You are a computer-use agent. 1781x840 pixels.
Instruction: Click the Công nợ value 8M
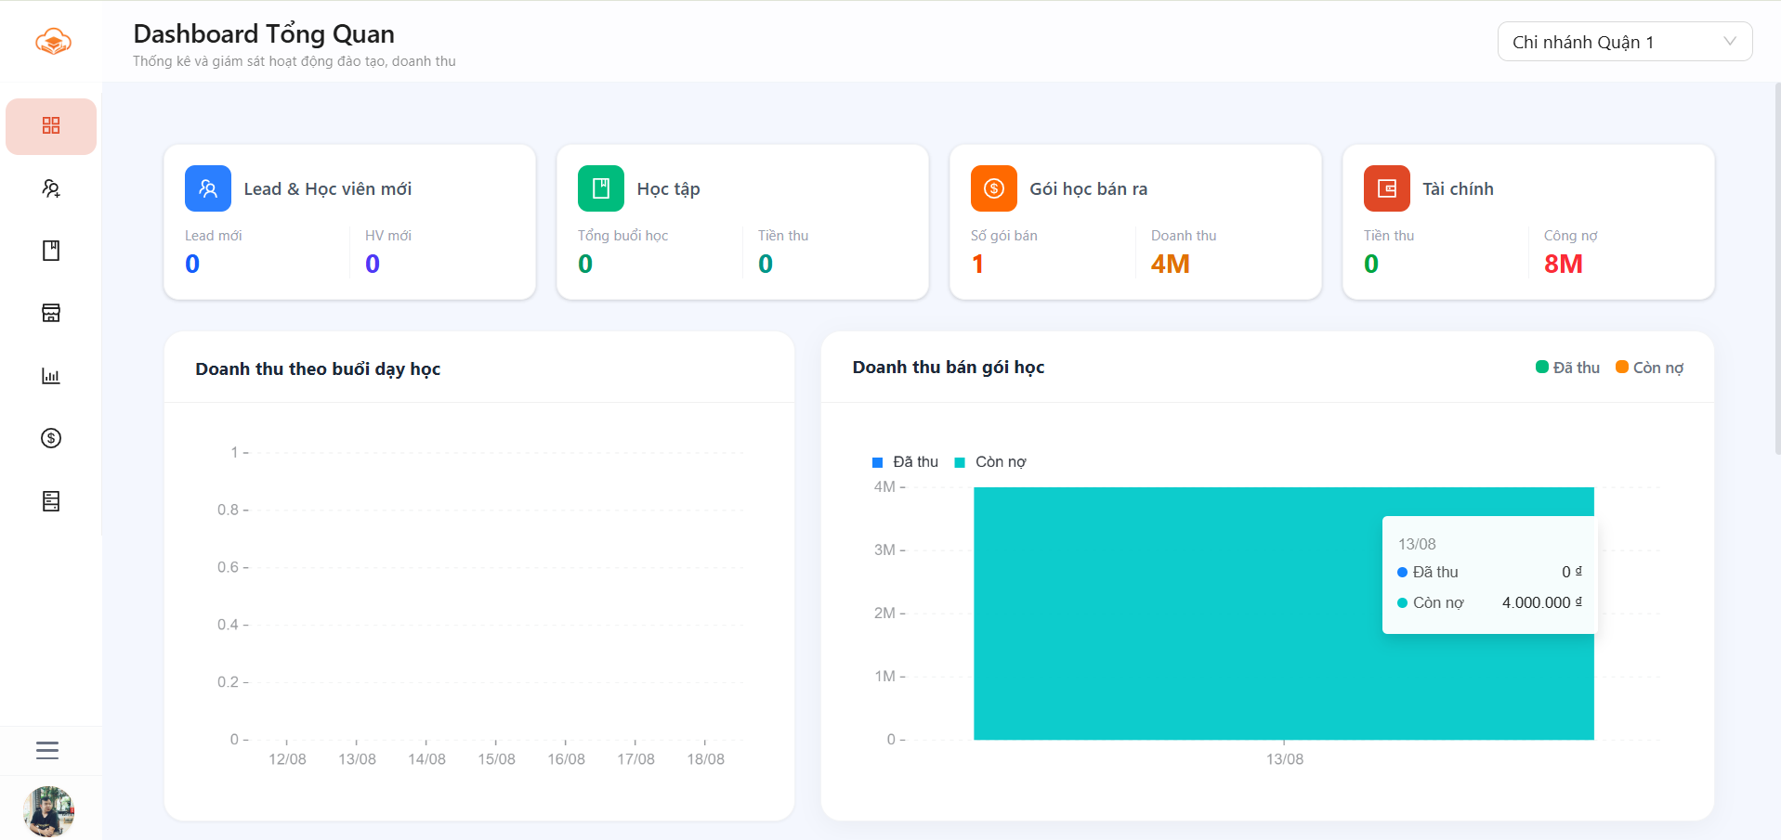[1564, 265]
